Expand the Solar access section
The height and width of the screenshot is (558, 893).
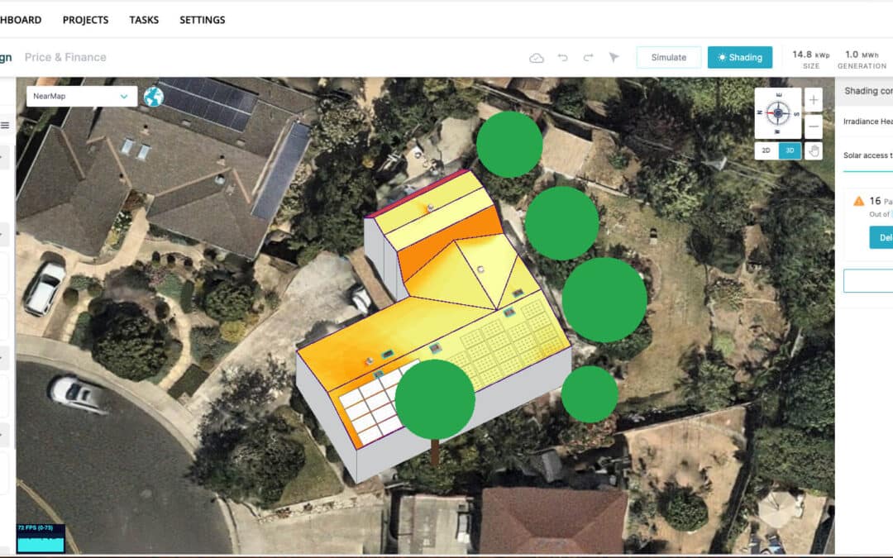click(x=867, y=154)
